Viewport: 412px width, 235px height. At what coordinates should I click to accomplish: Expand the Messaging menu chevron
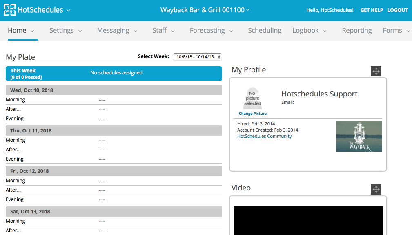click(x=136, y=31)
